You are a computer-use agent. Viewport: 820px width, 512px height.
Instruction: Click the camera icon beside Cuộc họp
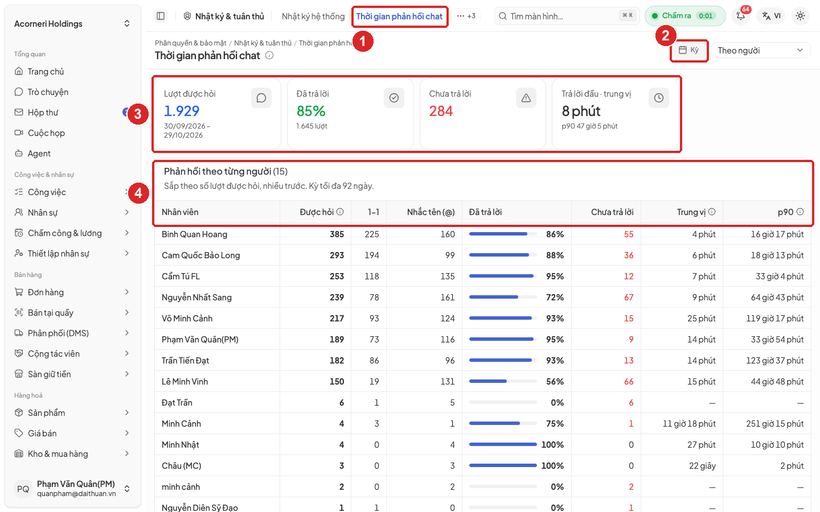point(19,133)
